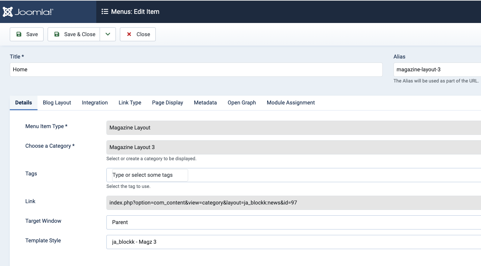Click the menu list icon beside Menus: Edit Item
Viewport: 481px width, 266px height.
(105, 11)
